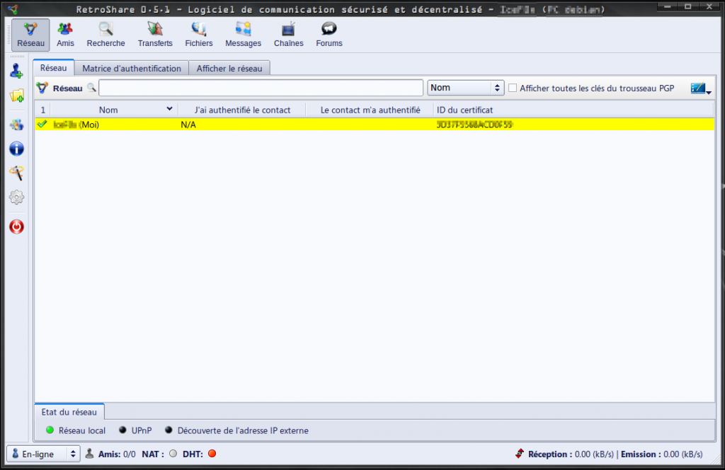Switch to the Chaînes channels page

pos(289,35)
